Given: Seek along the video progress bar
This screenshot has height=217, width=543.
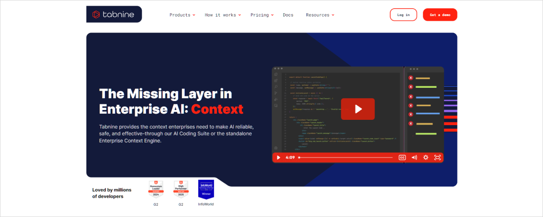Looking at the screenshot, I should click(x=346, y=158).
